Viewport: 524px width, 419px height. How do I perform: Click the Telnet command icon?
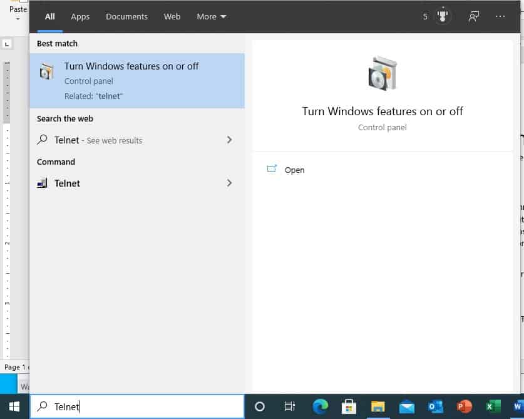pos(42,184)
